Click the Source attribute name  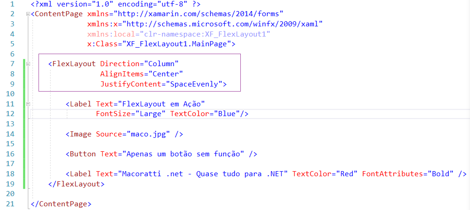pos(109,134)
